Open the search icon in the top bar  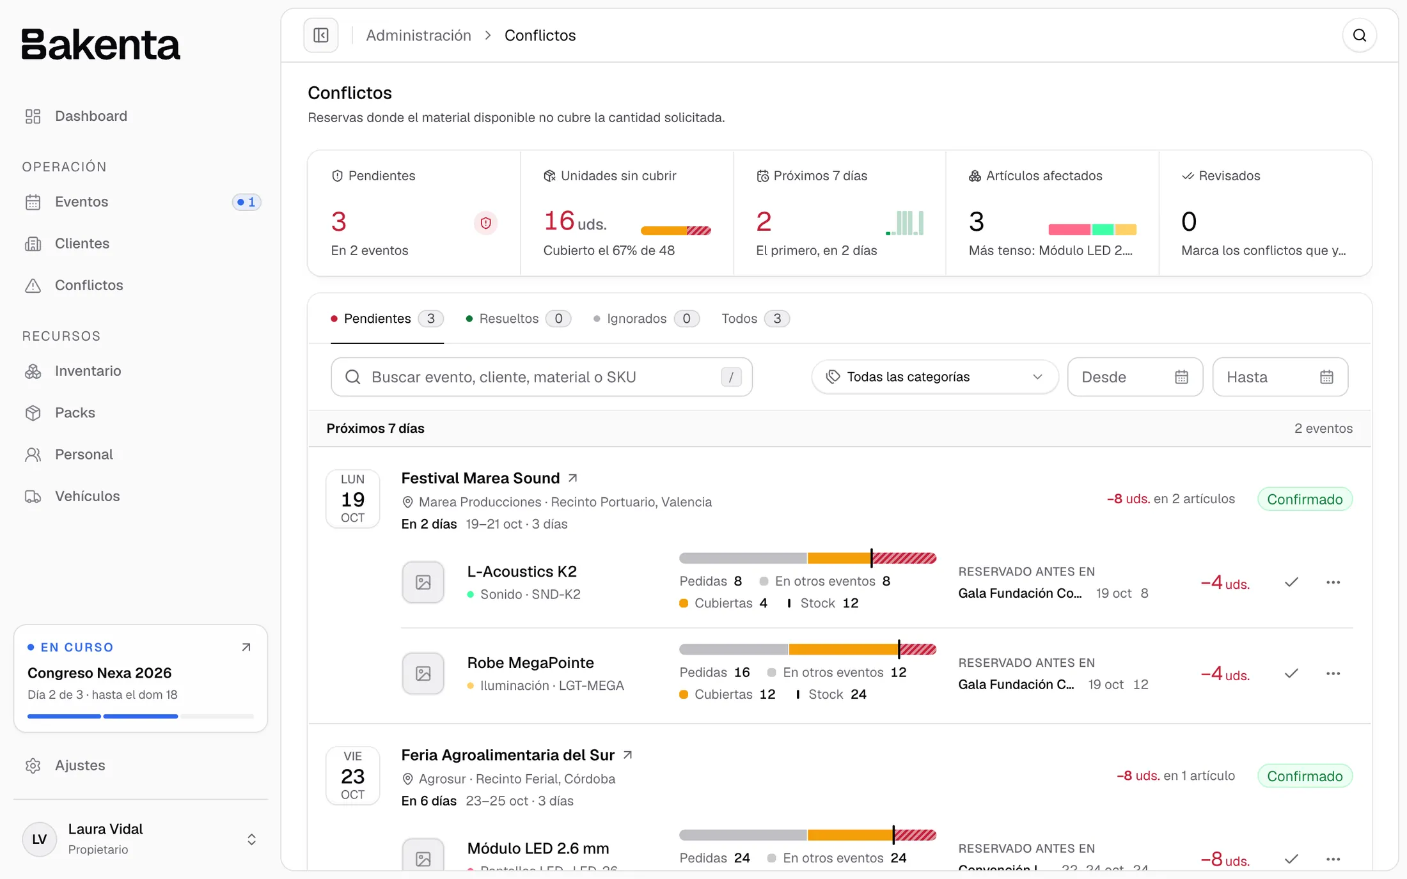1360,35
